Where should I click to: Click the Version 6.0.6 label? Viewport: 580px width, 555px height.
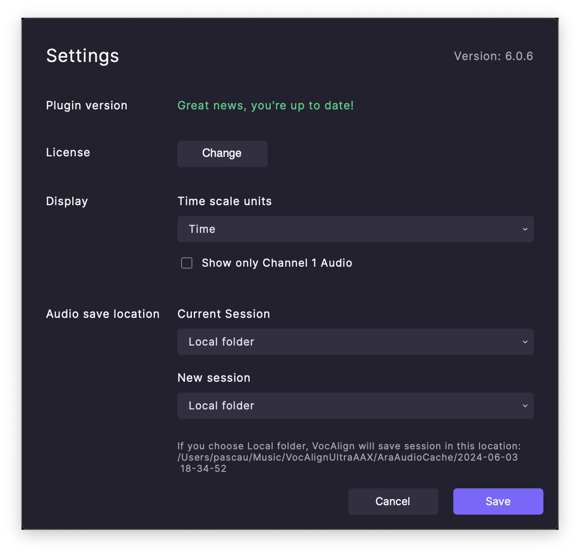point(493,56)
